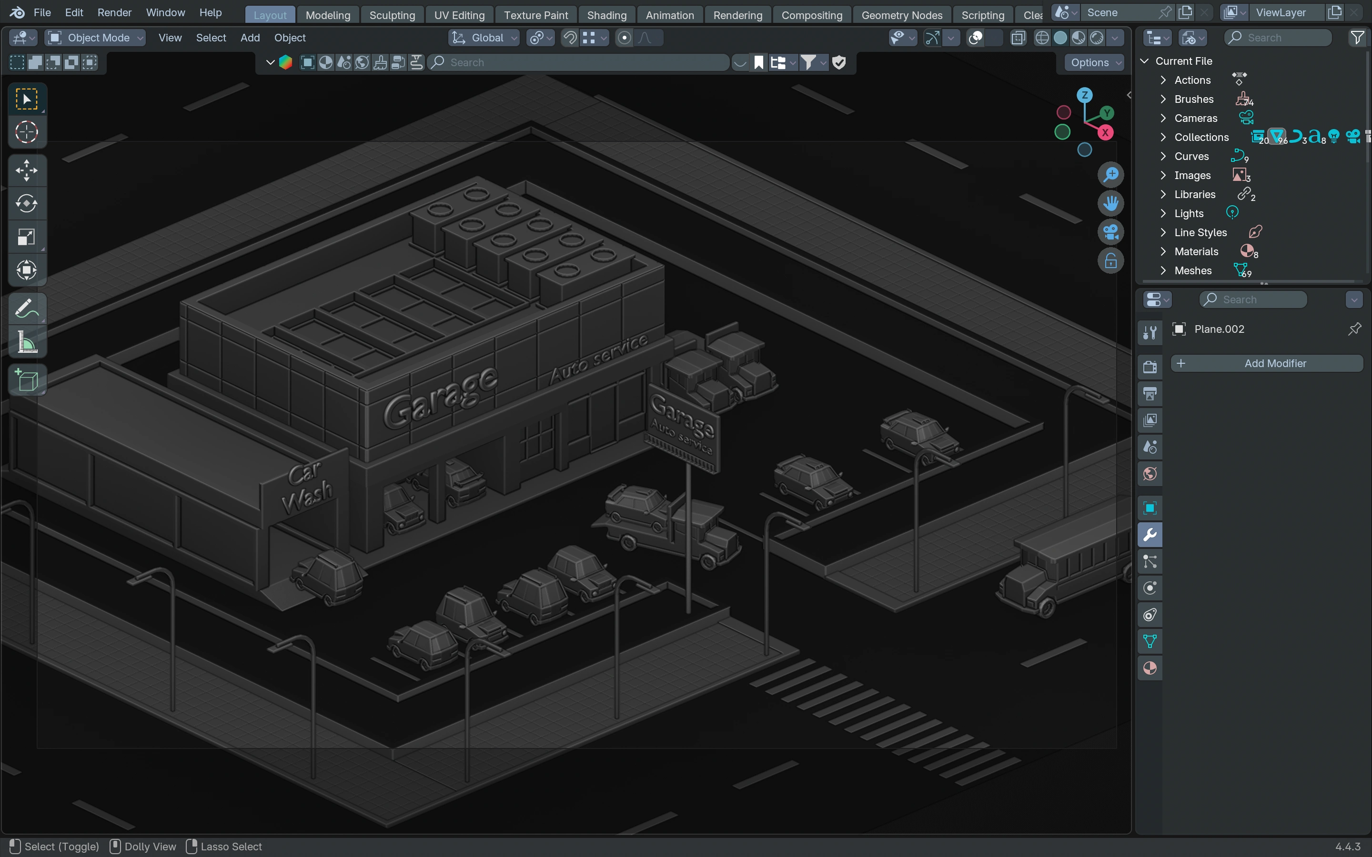
Task: Select the Scale tool
Action: (26, 237)
